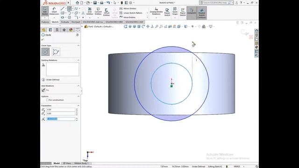Screen dimensions: 299x168
Task: Click the Offset Entities tool
Action: coord(107,12)
